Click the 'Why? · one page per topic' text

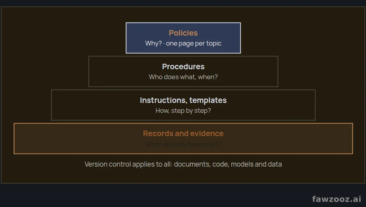tap(183, 44)
